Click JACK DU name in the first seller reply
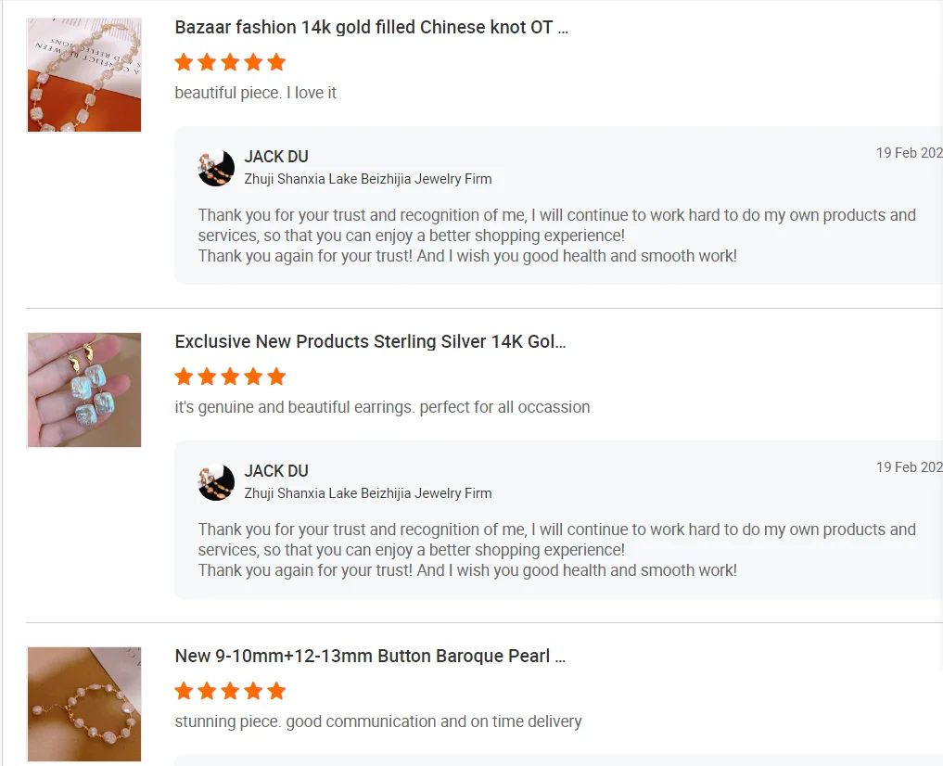This screenshot has height=766, width=943. [276, 157]
